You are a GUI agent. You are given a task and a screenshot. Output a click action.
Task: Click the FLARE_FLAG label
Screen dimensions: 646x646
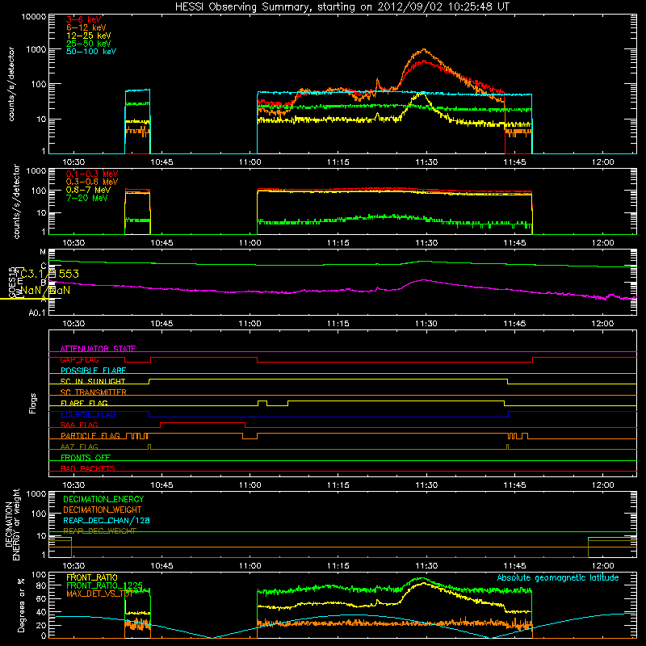pyautogui.click(x=84, y=403)
